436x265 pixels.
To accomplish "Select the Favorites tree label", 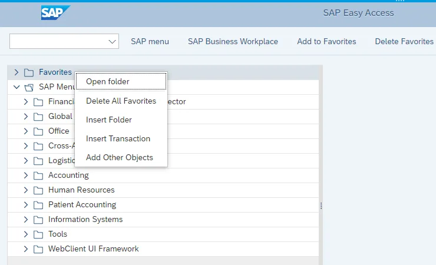I will click(55, 72).
